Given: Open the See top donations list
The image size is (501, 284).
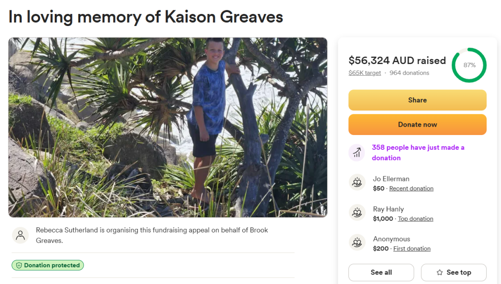Looking at the screenshot, I should click(x=454, y=272).
